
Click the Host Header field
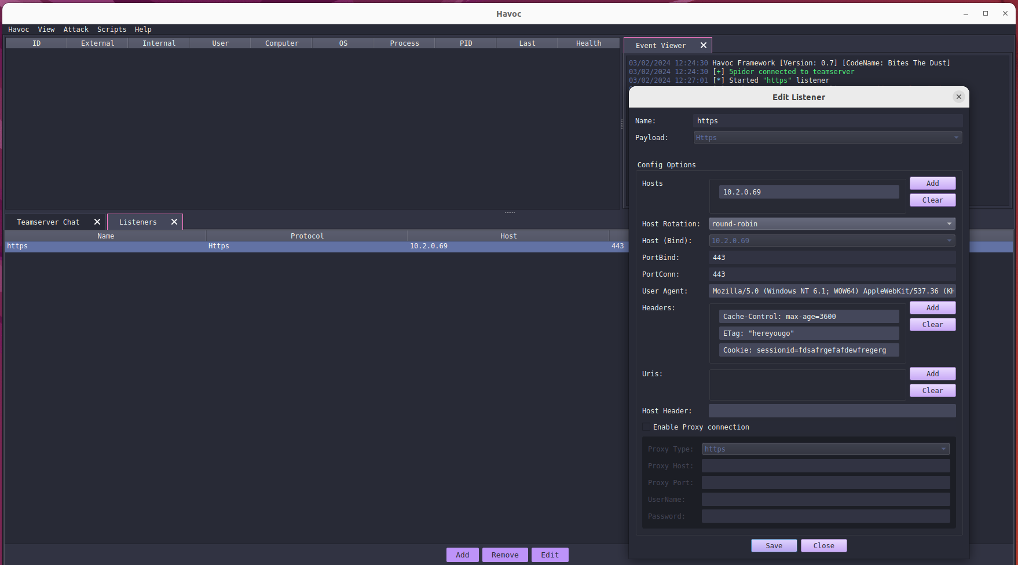pyautogui.click(x=832, y=411)
